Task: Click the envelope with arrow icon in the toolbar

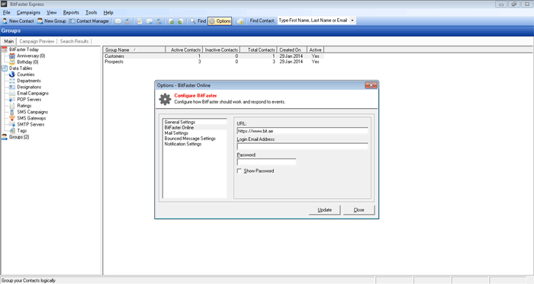Action: coord(150,21)
